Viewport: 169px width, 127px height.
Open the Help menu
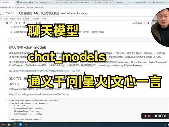(44, 19)
